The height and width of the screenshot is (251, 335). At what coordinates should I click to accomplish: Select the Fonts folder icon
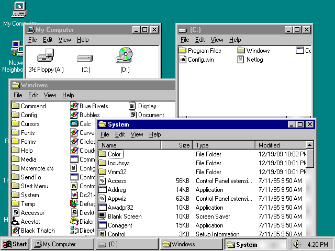(x=16, y=132)
